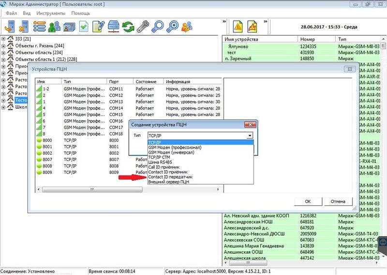Viewport: 387px width, 275px height.
Task: Select 'Шина RS485' in the dropdown list
Action: [160, 162]
